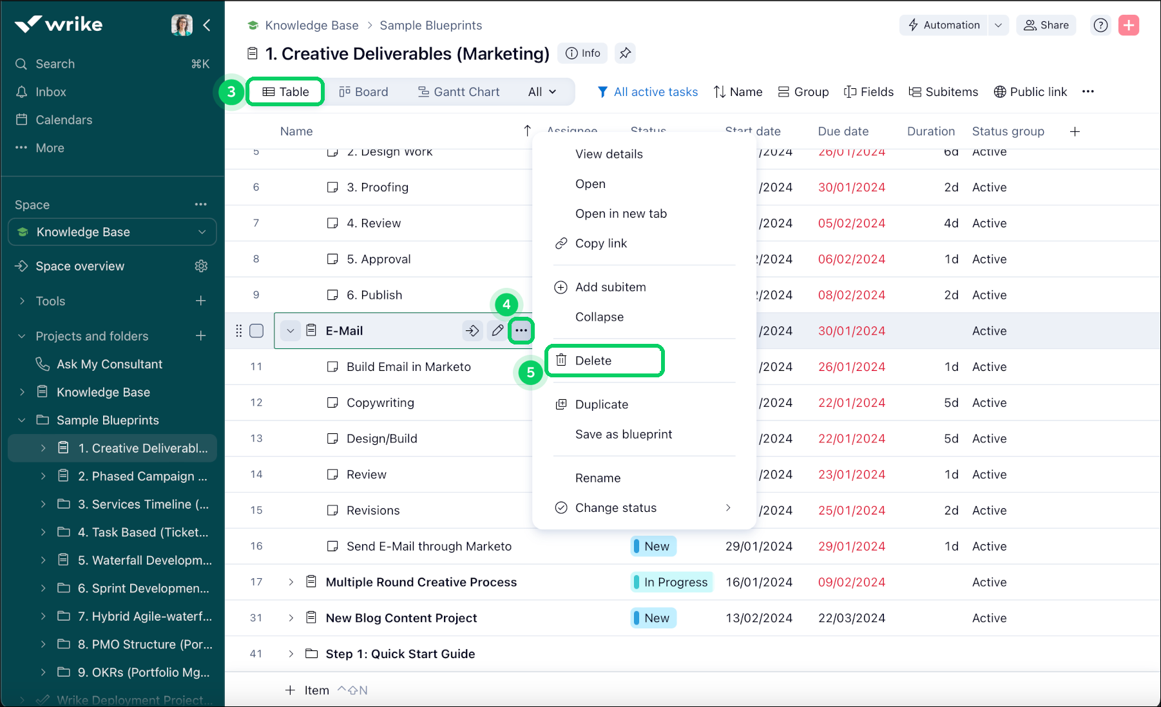1161x707 pixels.
Task: Open the All views dropdown
Action: pos(542,92)
